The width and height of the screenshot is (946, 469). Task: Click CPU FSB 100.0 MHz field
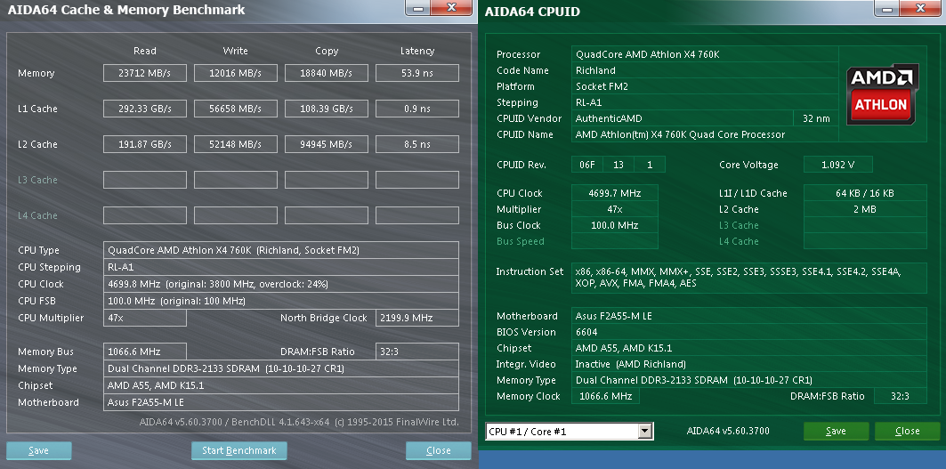tap(281, 301)
